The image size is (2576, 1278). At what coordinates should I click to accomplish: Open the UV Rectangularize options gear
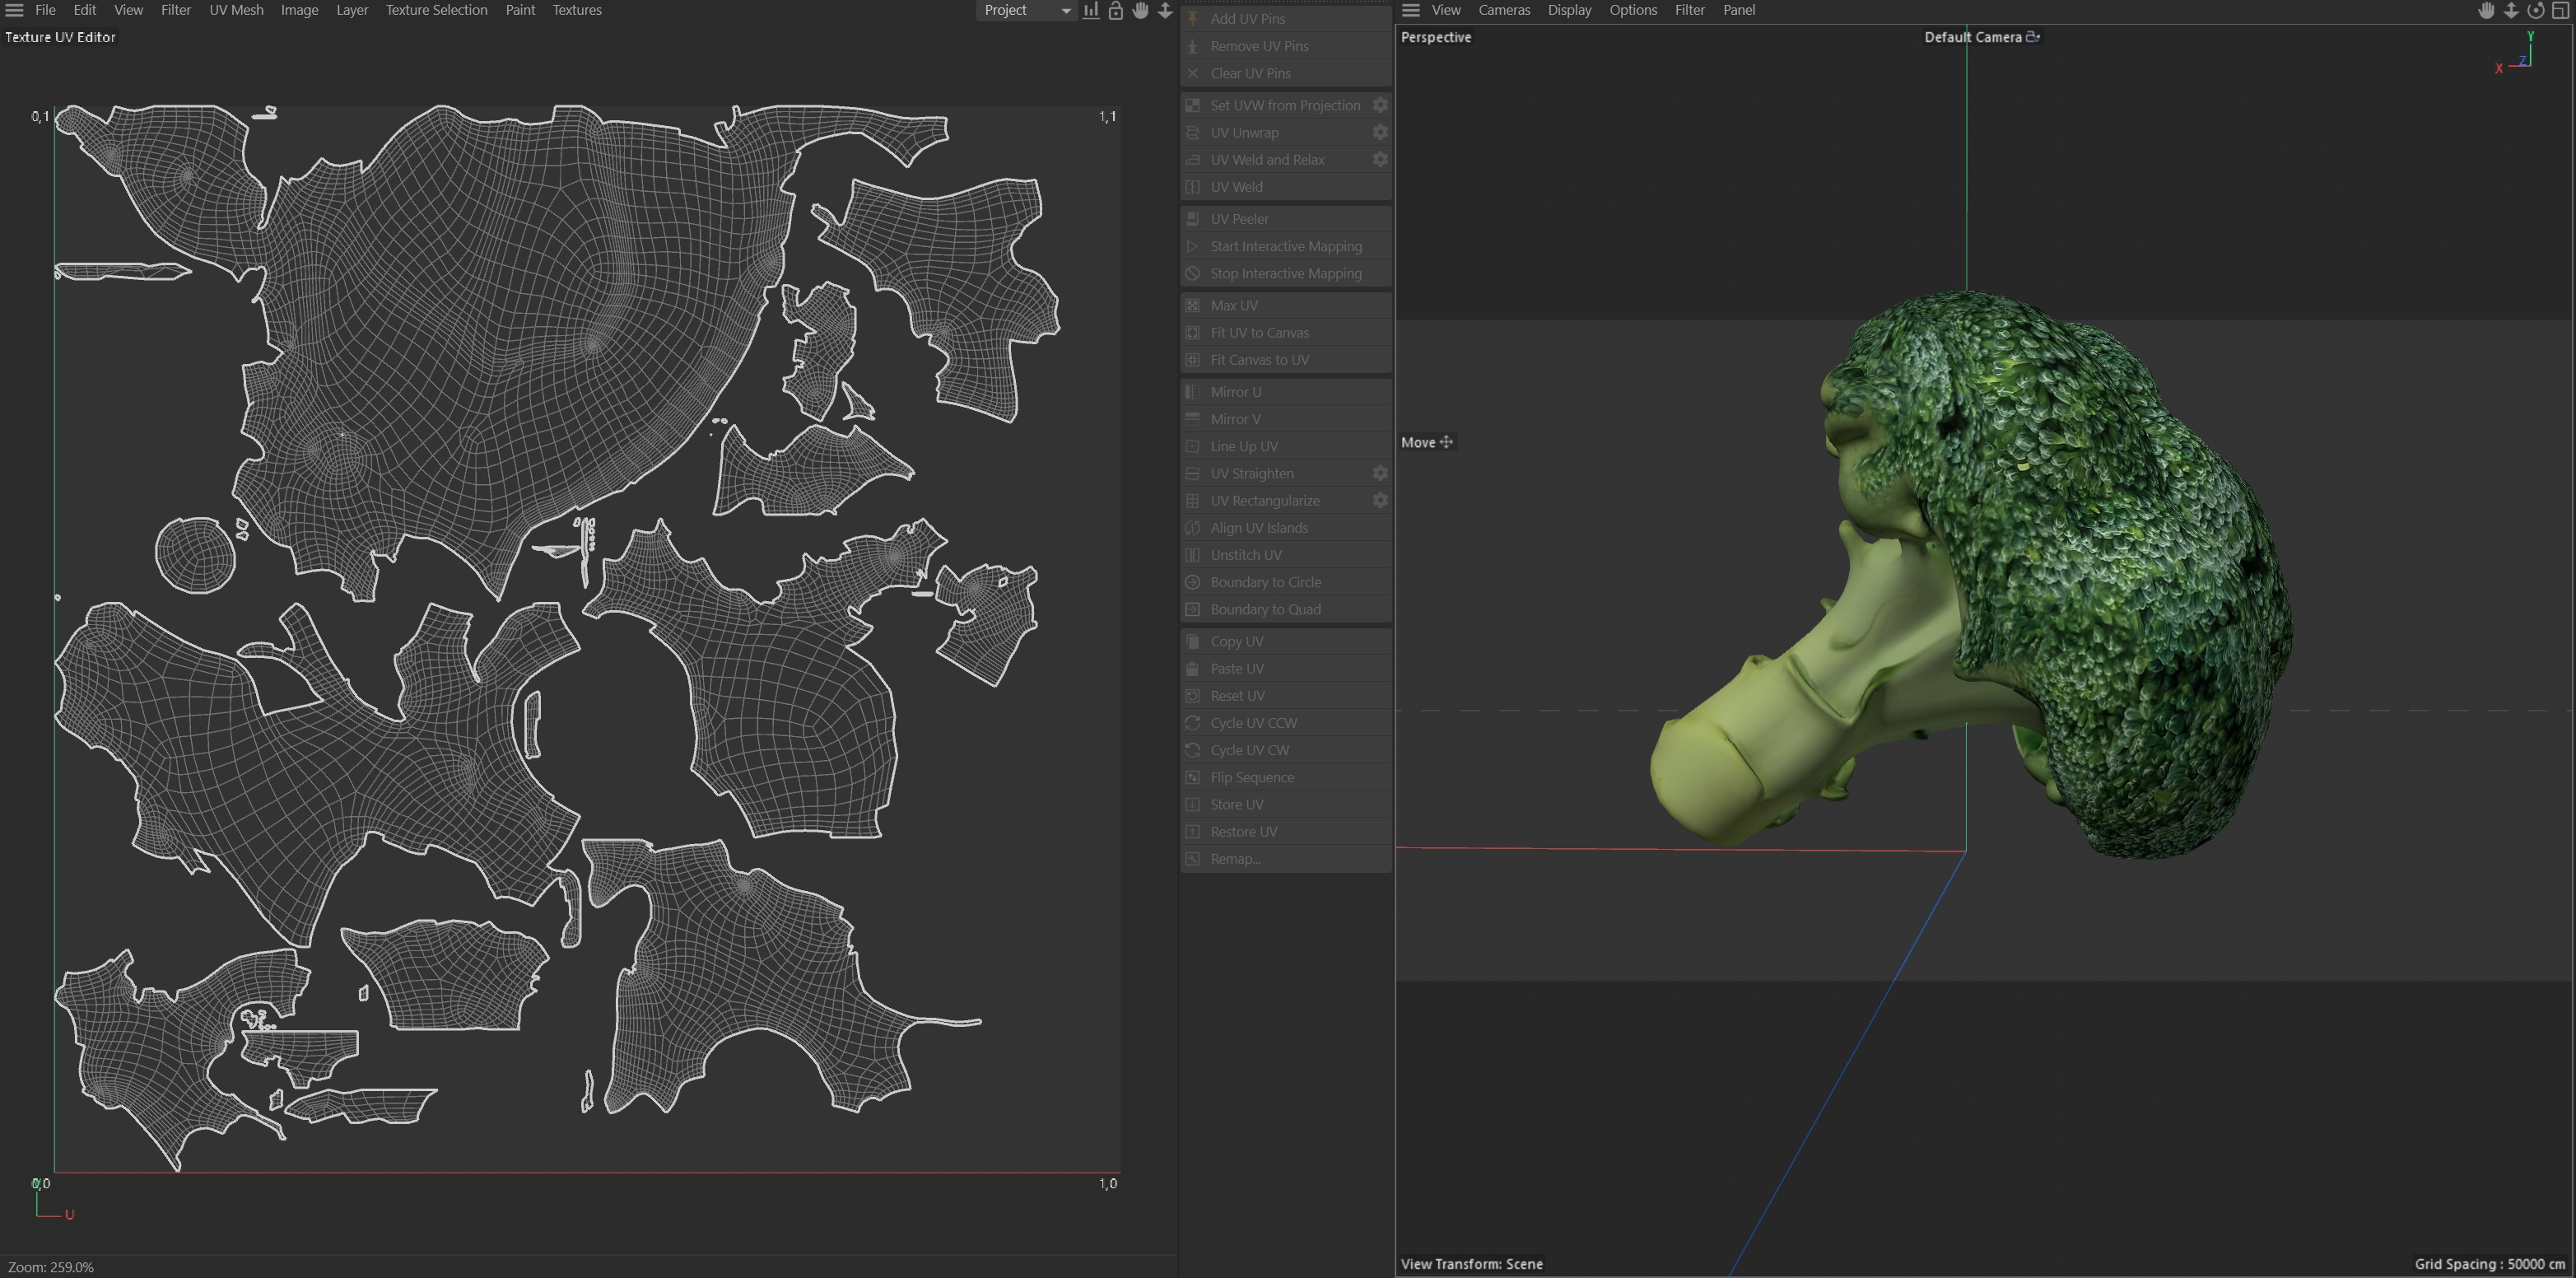coord(1380,500)
